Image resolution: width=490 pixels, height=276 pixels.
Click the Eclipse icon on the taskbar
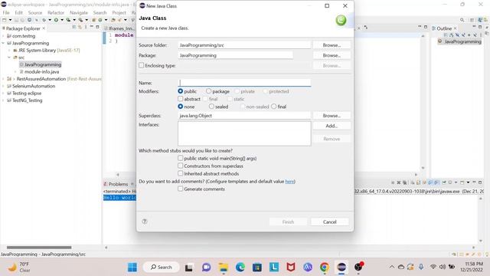click(341, 268)
